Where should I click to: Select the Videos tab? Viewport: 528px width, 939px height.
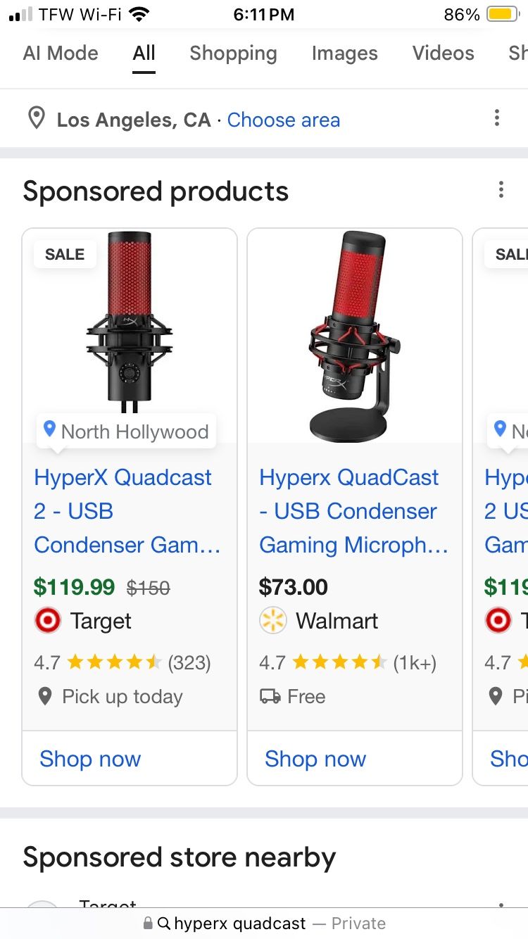pos(443,53)
